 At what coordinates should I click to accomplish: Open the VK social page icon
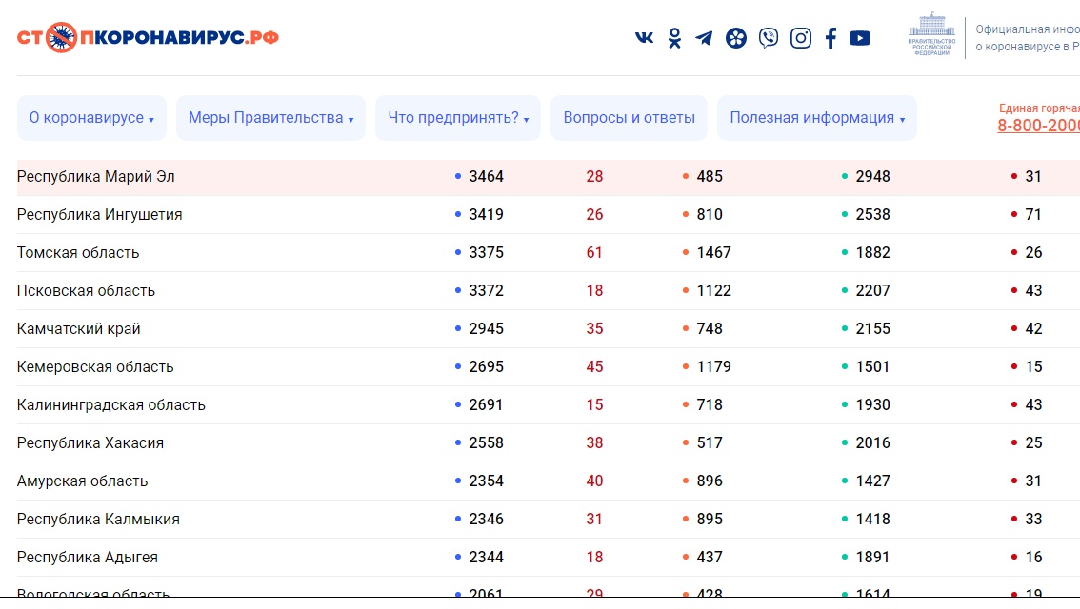[644, 38]
